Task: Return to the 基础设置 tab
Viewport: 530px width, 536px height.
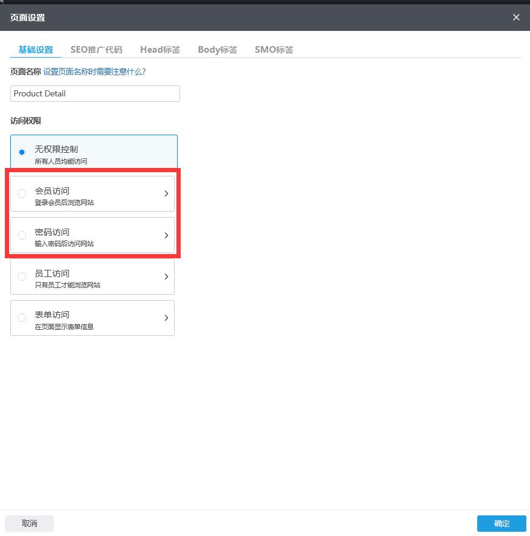Action: click(x=36, y=50)
